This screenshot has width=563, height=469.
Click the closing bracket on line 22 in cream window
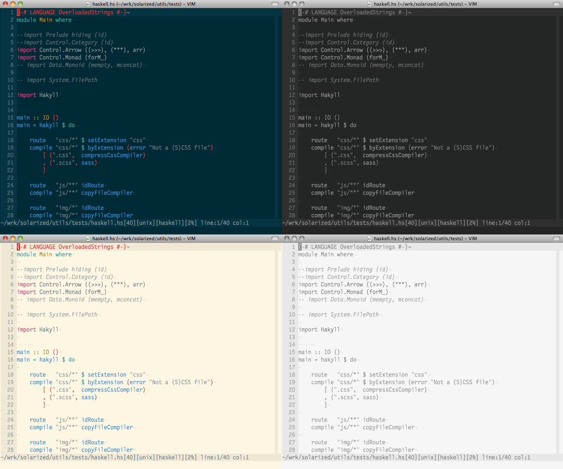pos(44,405)
